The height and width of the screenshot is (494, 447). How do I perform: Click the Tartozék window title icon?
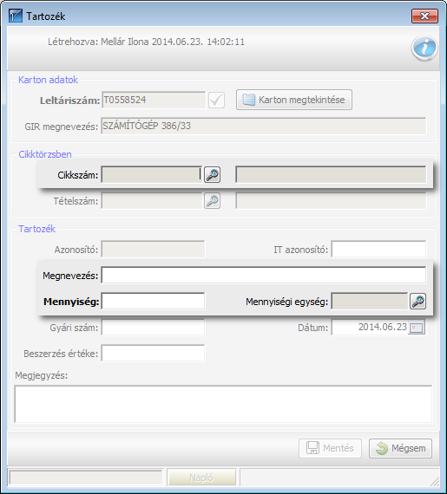pos(16,16)
